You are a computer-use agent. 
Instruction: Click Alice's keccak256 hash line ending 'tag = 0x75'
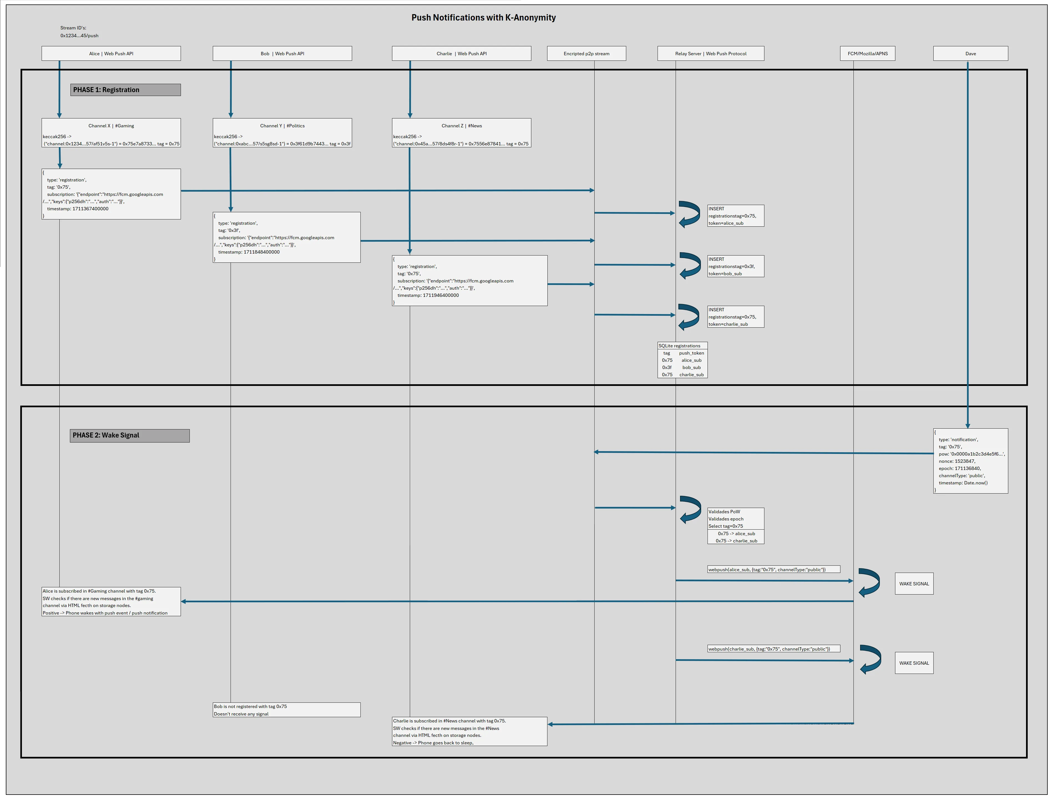click(x=111, y=144)
